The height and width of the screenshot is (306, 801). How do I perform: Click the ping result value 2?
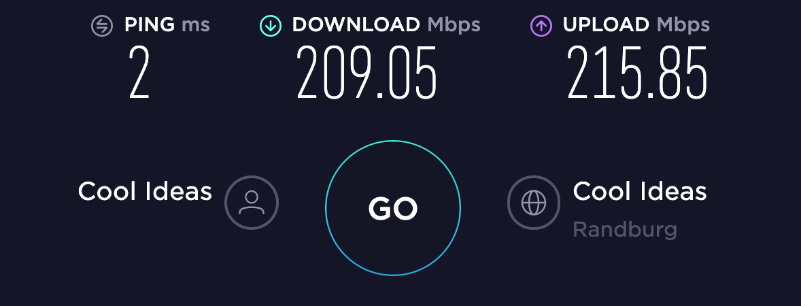click(x=139, y=73)
